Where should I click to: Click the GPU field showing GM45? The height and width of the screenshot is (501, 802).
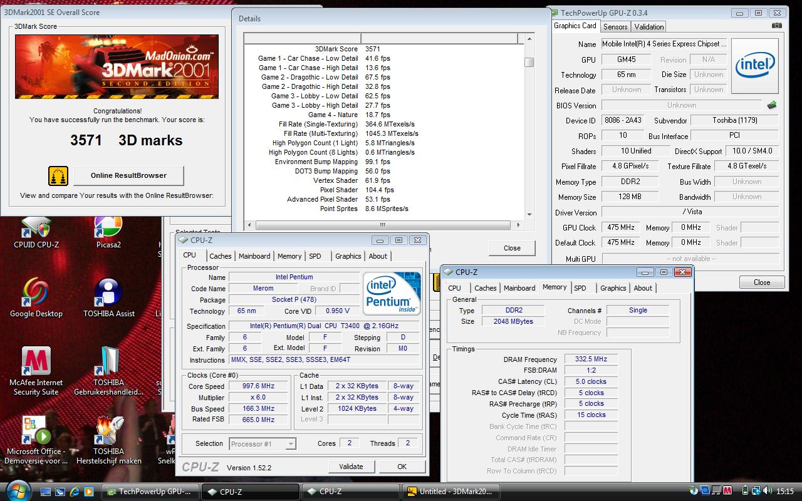(x=627, y=59)
